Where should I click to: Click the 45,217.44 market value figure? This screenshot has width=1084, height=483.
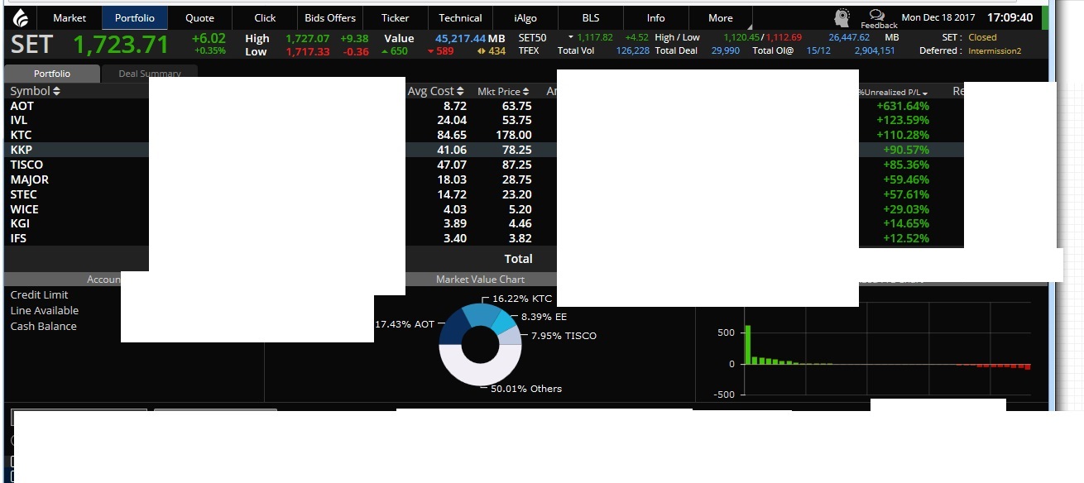[460, 38]
